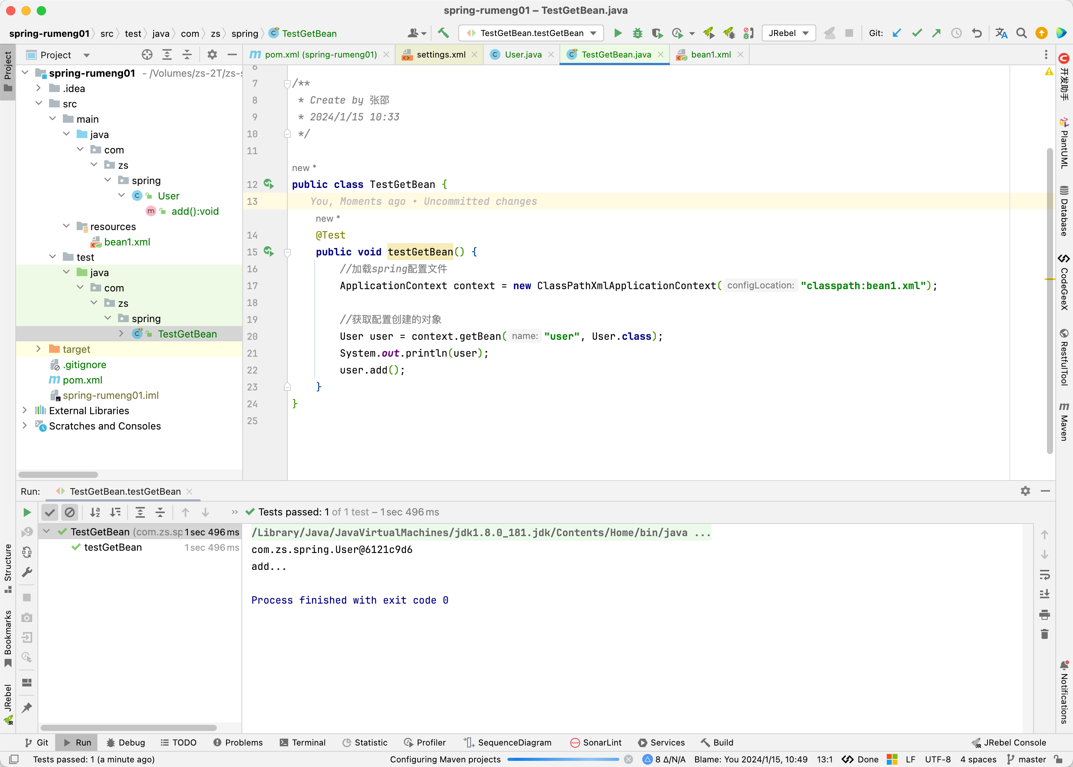
Task: Expand the target folder
Action: click(39, 349)
